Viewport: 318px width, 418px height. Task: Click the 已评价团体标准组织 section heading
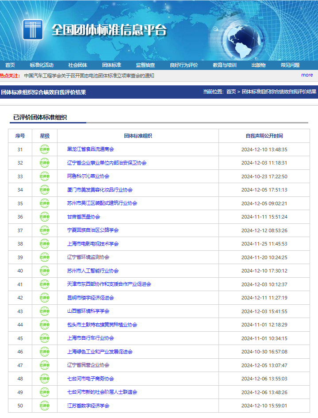(x=40, y=117)
